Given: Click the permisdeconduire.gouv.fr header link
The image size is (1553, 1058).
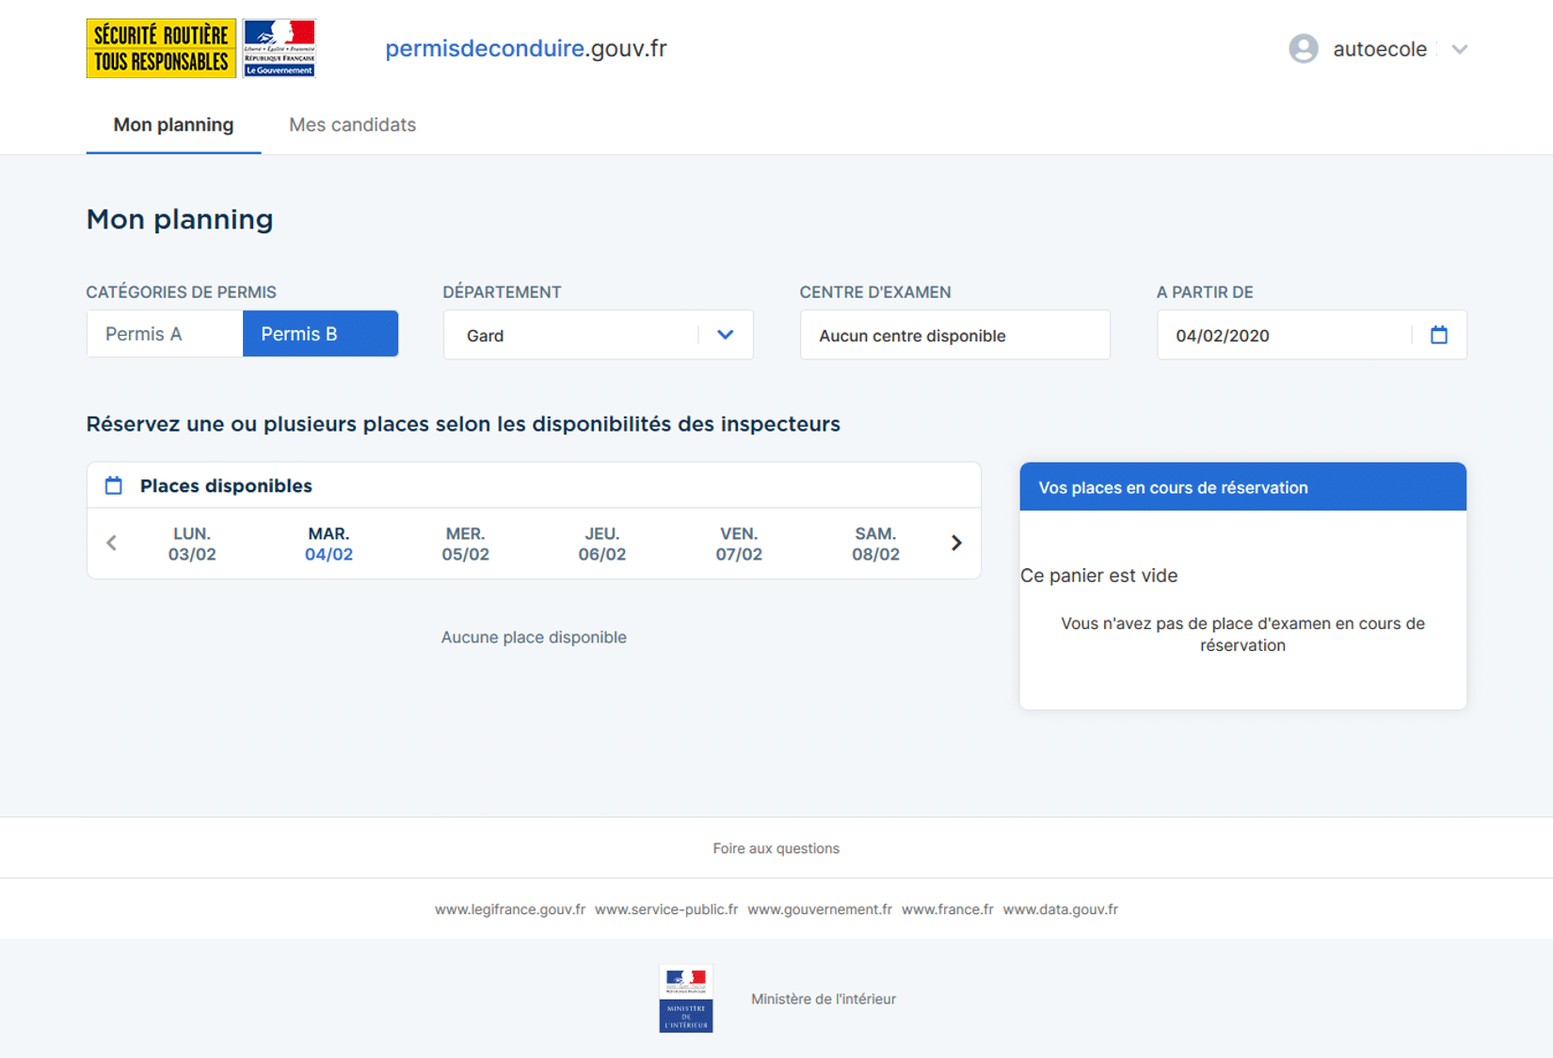Looking at the screenshot, I should point(526,48).
